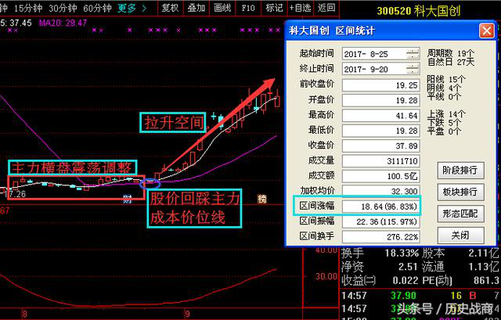Click the 最低价 value field

pos(381,131)
